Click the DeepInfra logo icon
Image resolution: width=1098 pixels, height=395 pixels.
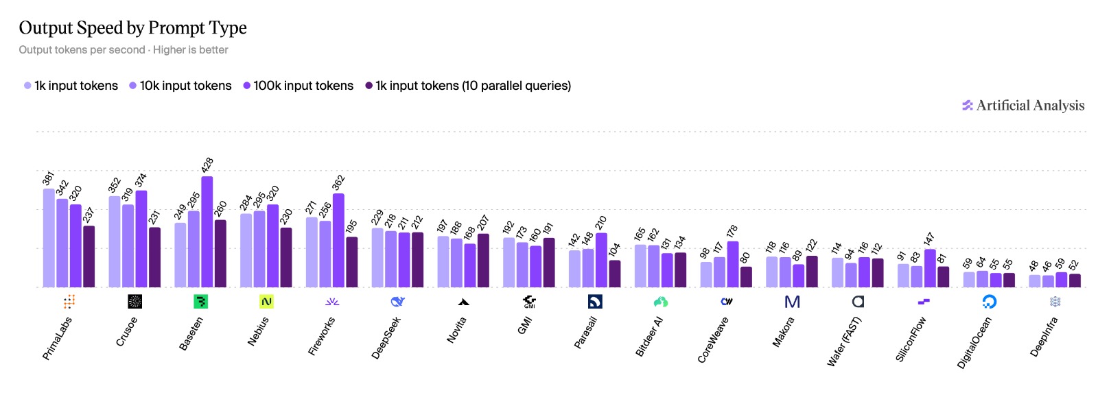pyautogui.click(x=1055, y=301)
